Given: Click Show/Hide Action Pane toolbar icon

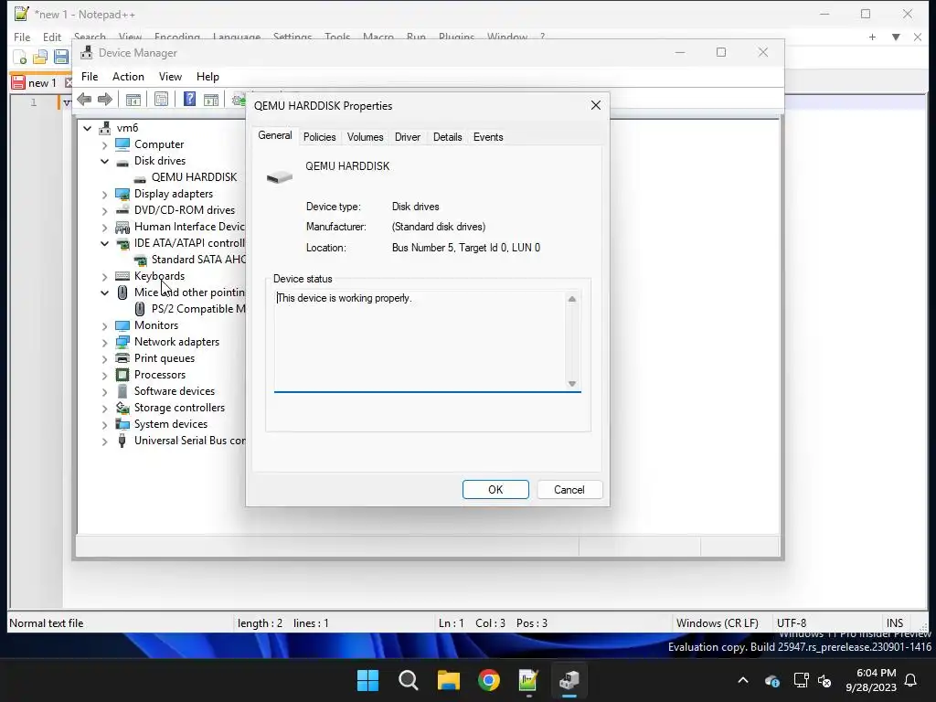Looking at the screenshot, I should [211, 99].
